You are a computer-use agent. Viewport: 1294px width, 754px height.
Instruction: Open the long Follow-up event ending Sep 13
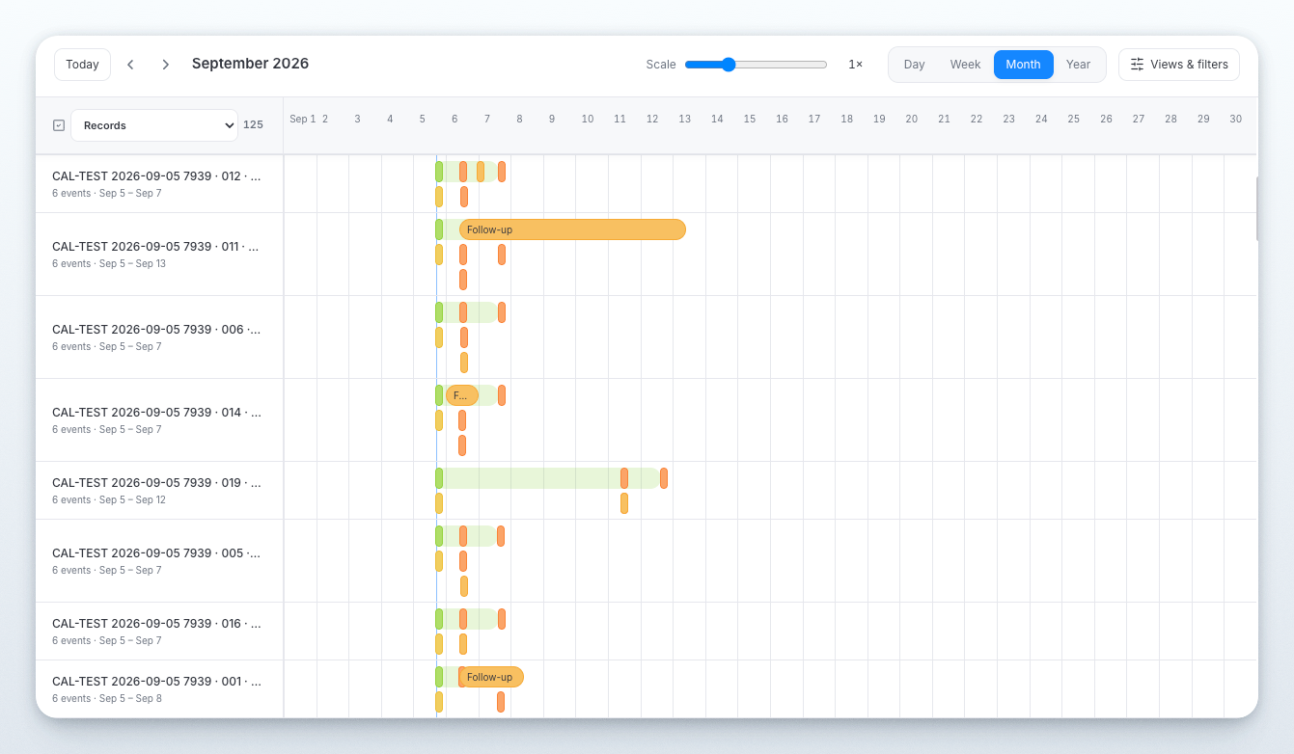click(x=572, y=229)
